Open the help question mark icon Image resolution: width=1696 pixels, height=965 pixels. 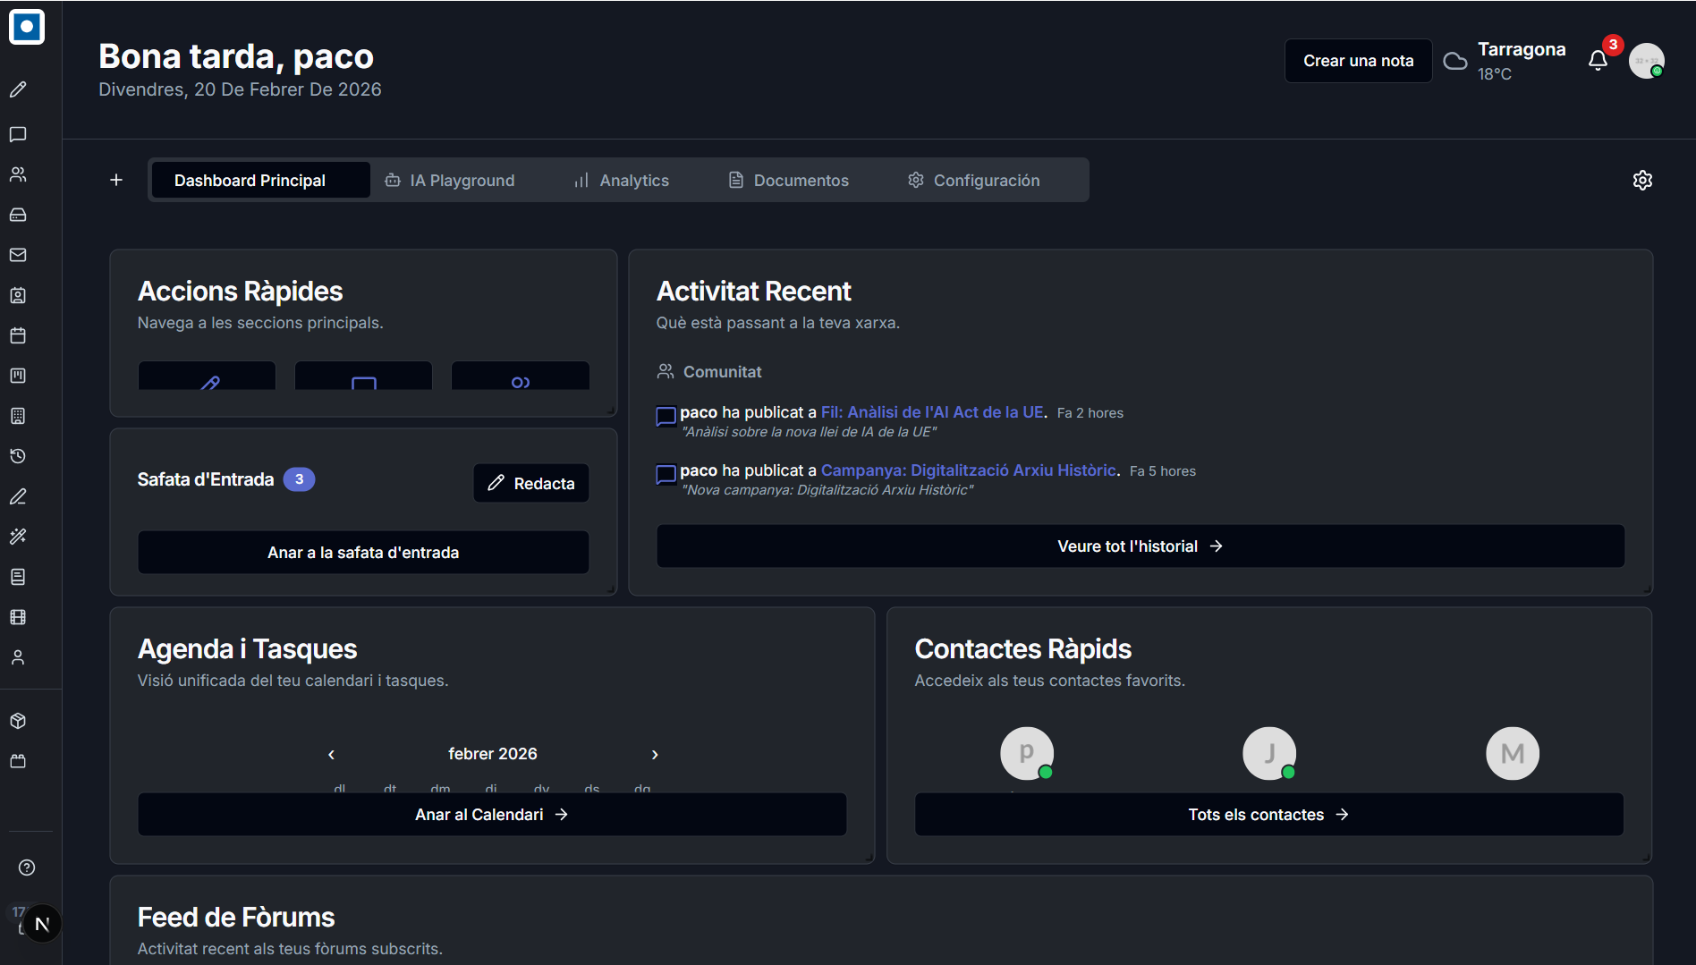pos(27,868)
